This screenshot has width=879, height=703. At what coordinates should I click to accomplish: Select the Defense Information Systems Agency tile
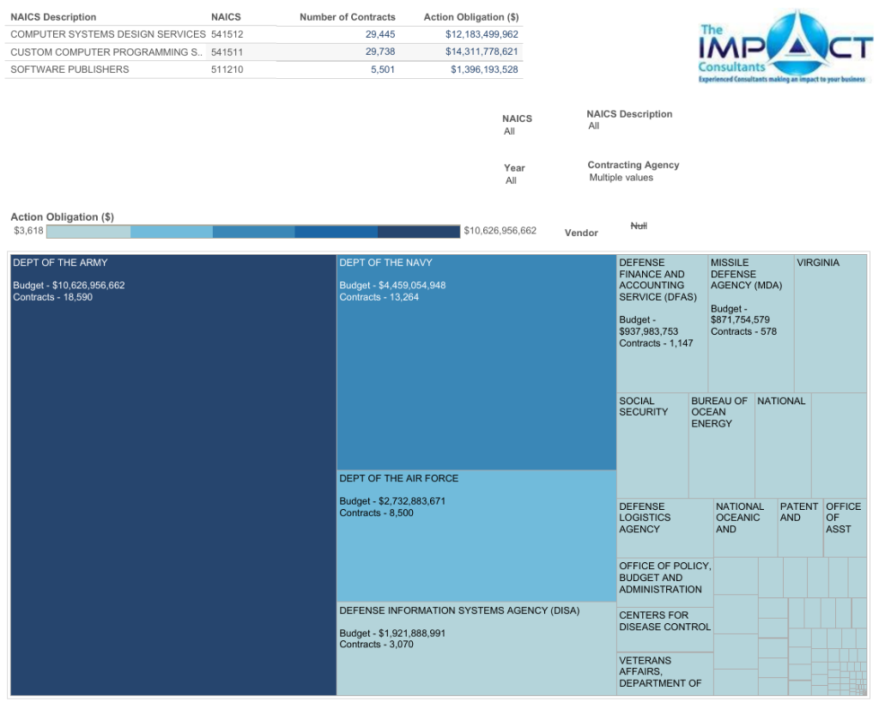point(476,649)
